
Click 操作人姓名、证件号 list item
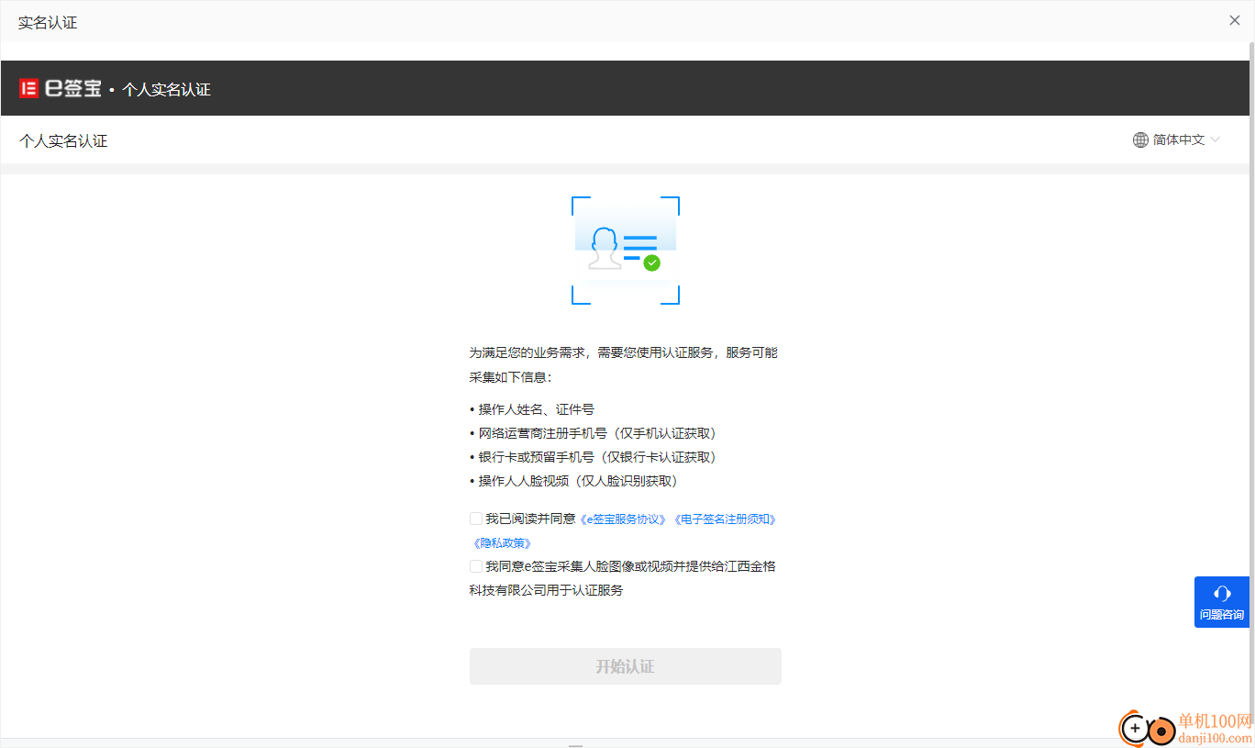tap(532, 409)
